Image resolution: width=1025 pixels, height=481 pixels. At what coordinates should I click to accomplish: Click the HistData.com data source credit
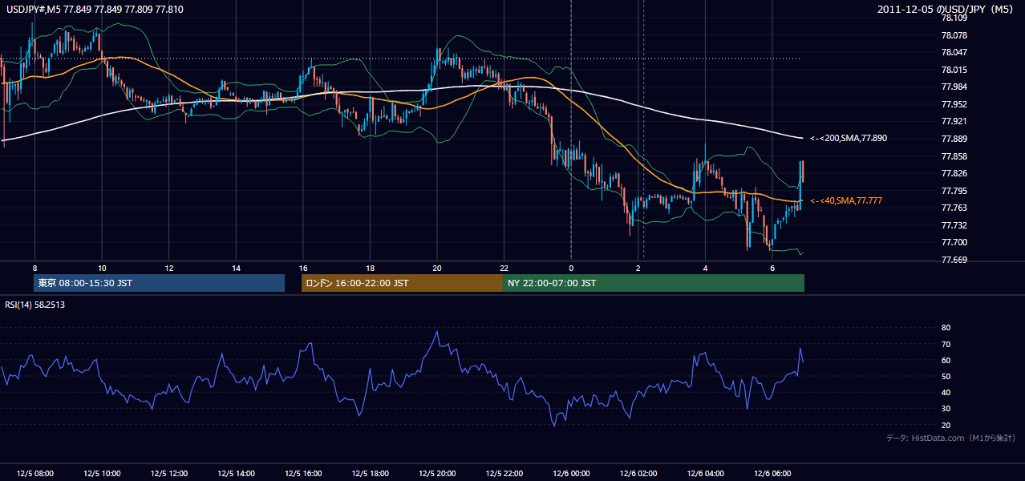951,438
